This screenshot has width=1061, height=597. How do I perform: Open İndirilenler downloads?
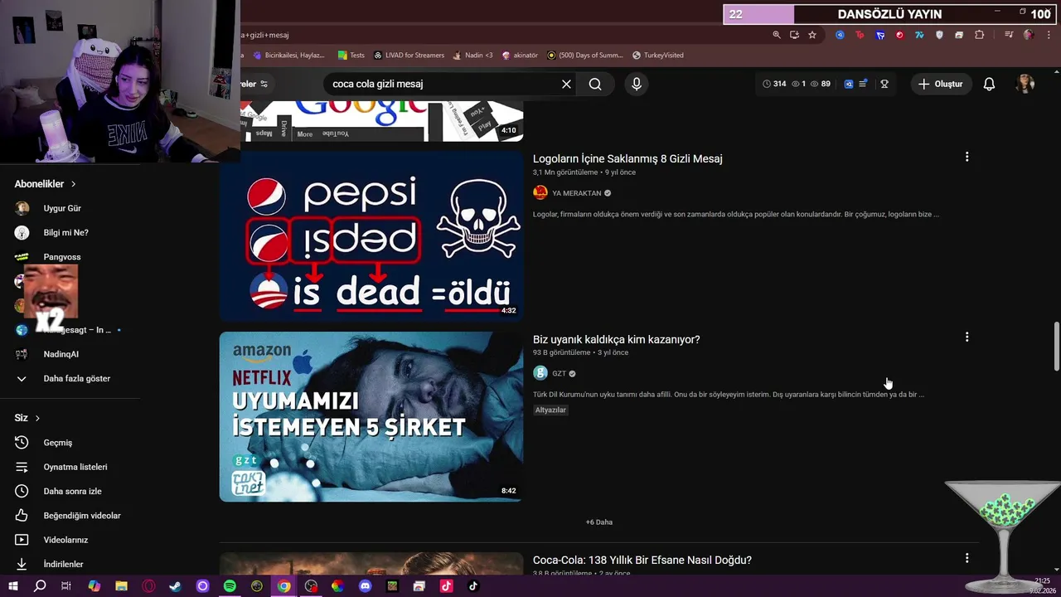pos(63,565)
